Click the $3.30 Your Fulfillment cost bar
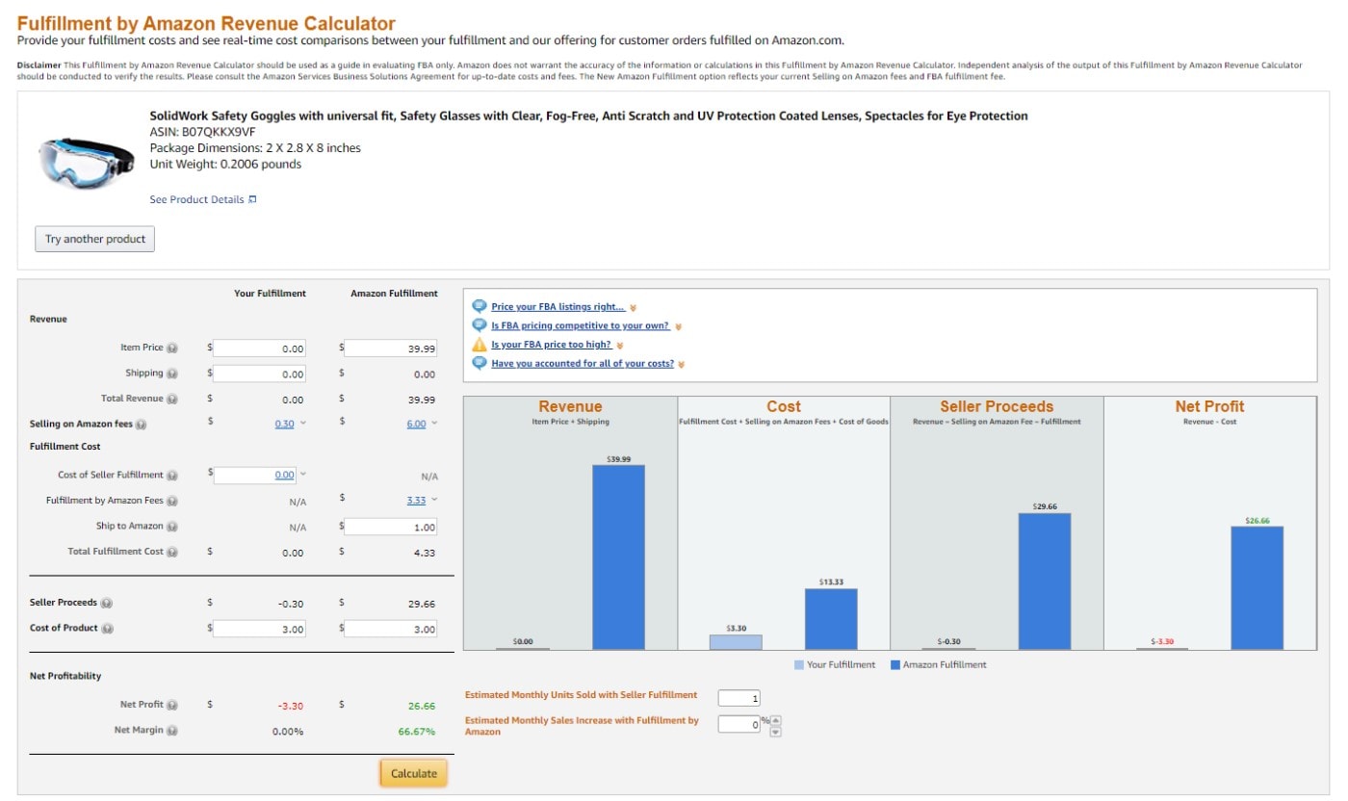Viewport: 1348px width, 801px height. [736, 642]
